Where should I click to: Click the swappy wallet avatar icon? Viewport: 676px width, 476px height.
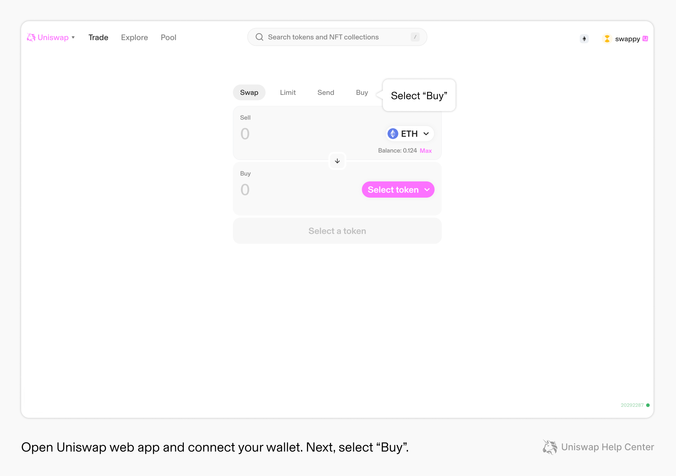coord(607,39)
